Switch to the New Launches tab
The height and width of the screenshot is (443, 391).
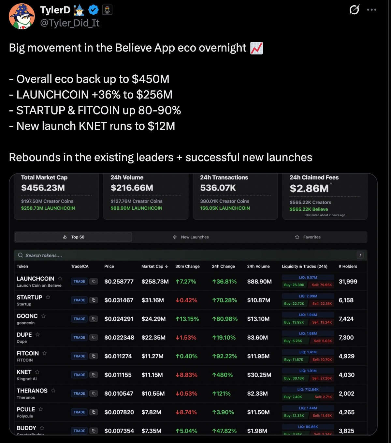pos(191,237)
